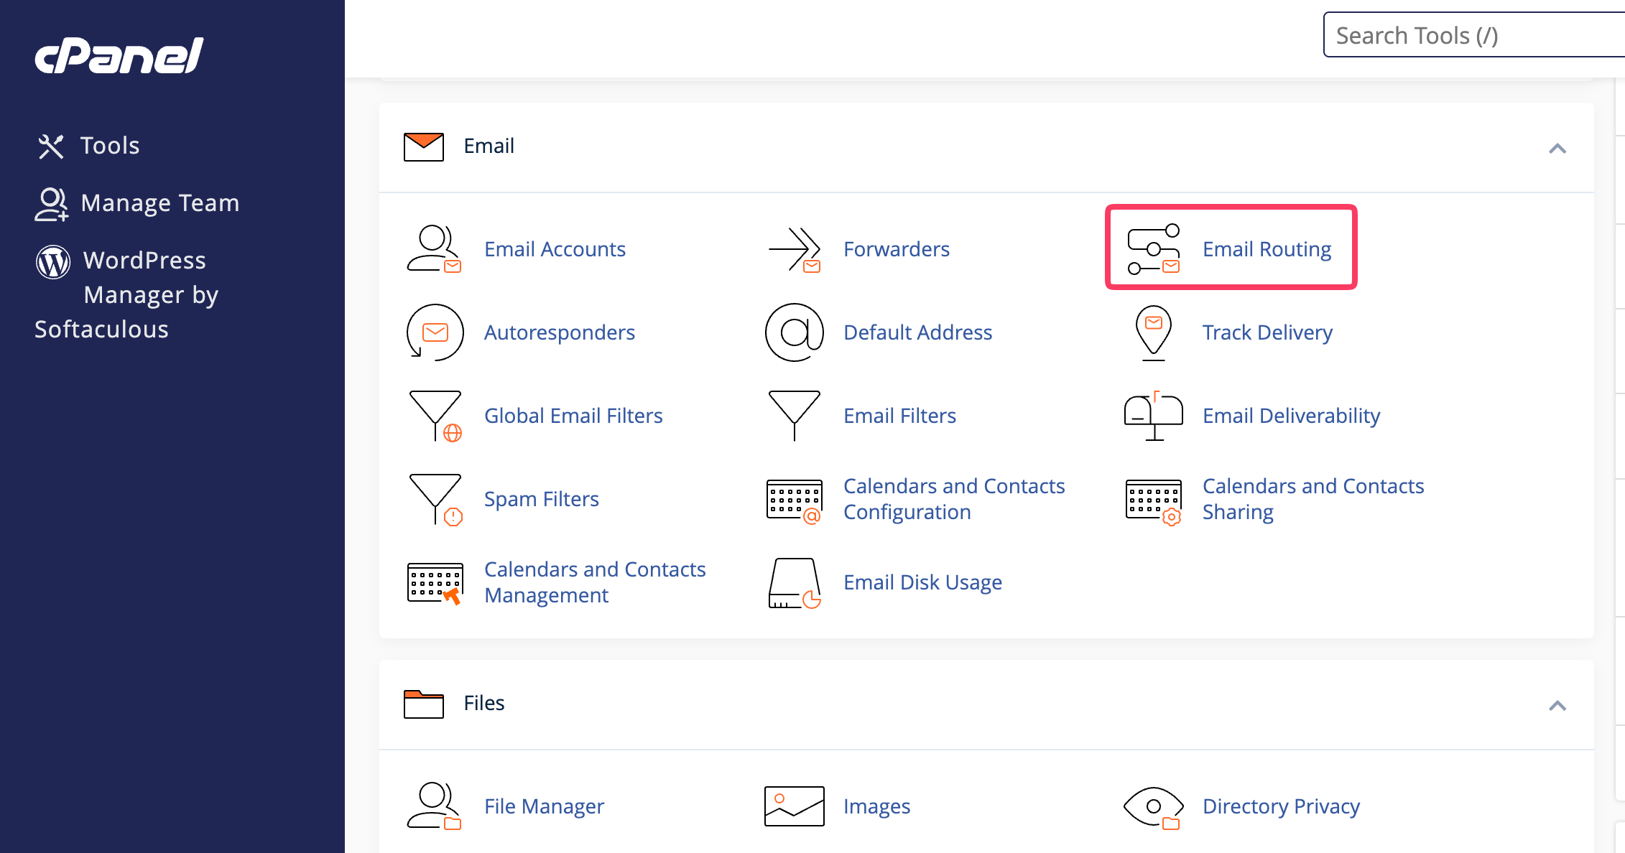
Task: Click the Calendars and Contacts Sharing icon
Action: (1154, 501)
